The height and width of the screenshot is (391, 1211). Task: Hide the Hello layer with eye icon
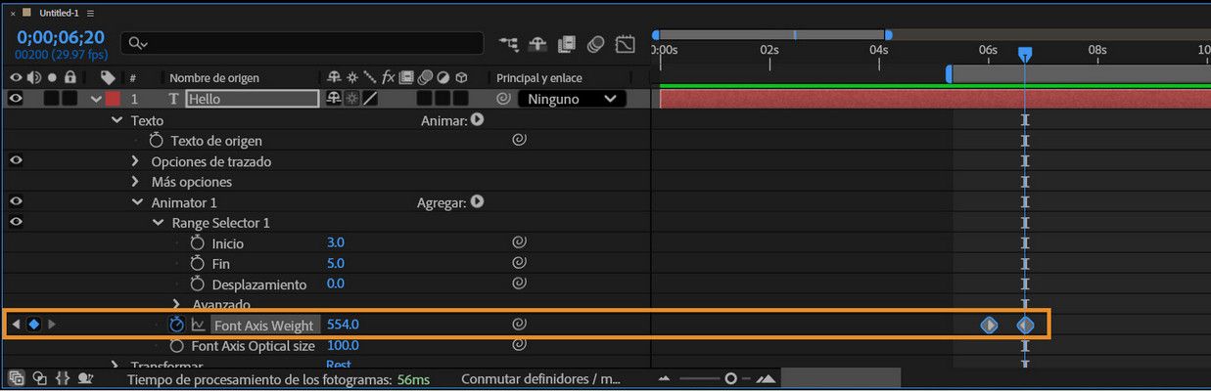(x=16, y=99)
